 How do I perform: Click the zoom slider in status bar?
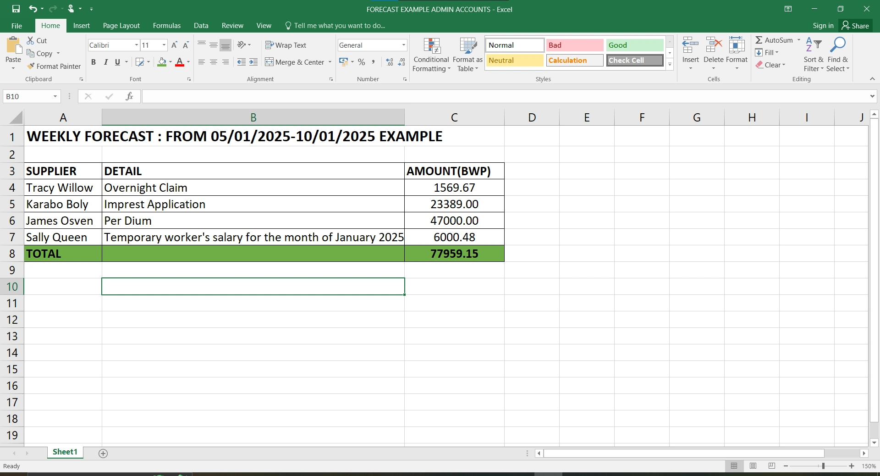(819, 466)
